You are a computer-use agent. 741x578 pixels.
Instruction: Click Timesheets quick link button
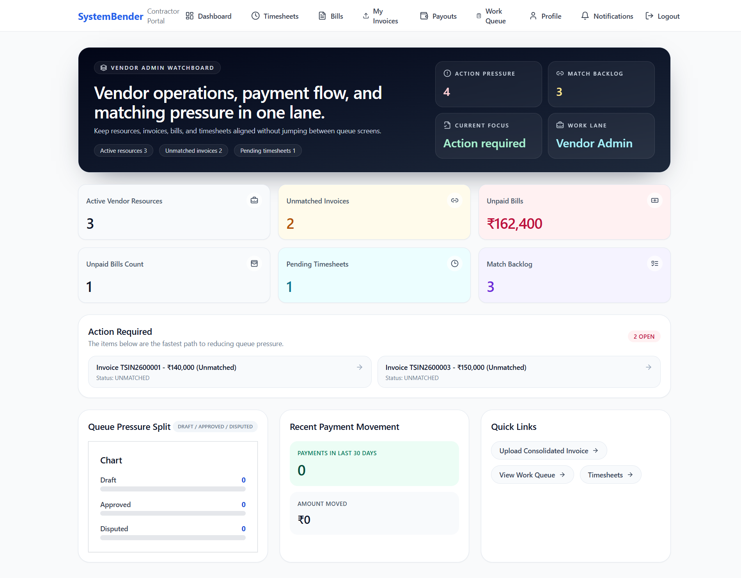coord(610,475)
